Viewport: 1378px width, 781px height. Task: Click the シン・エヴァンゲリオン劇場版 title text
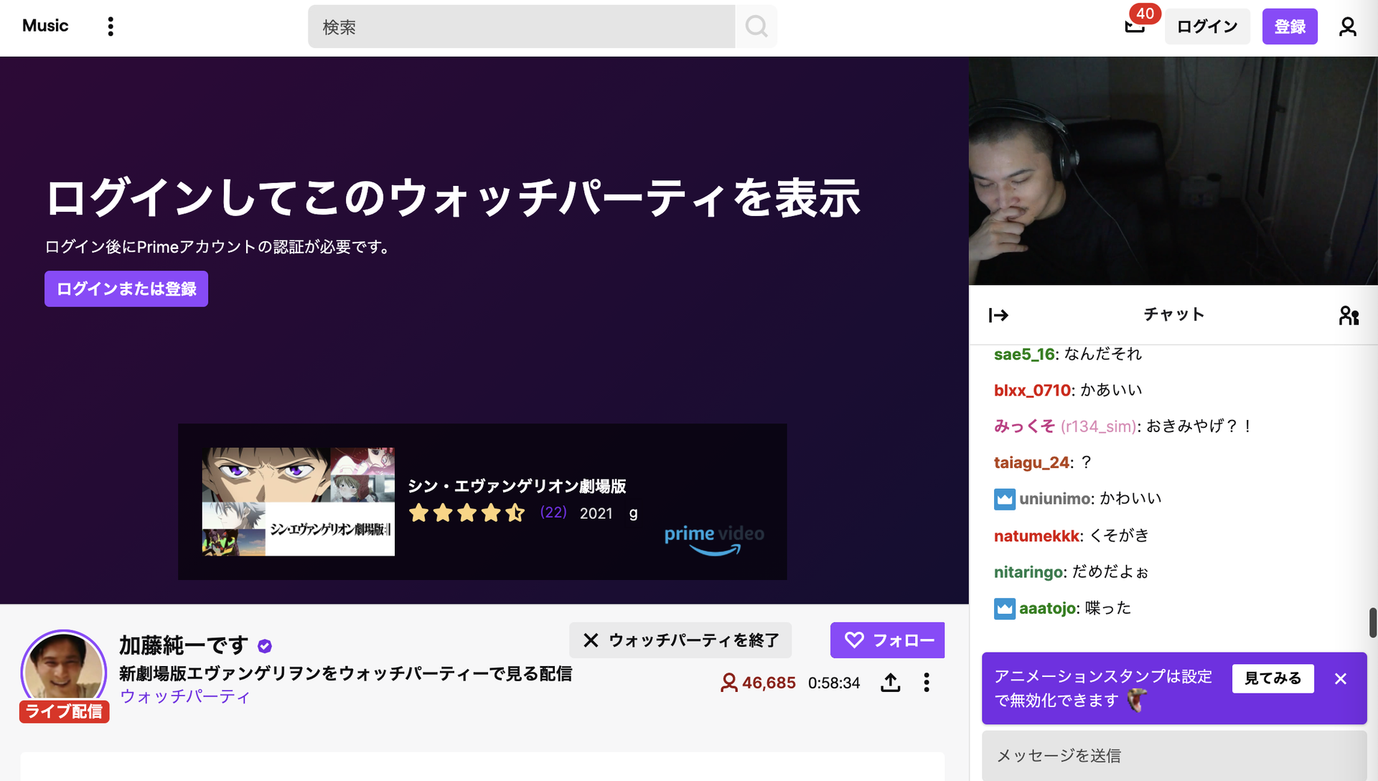click(x=517, y=486)
